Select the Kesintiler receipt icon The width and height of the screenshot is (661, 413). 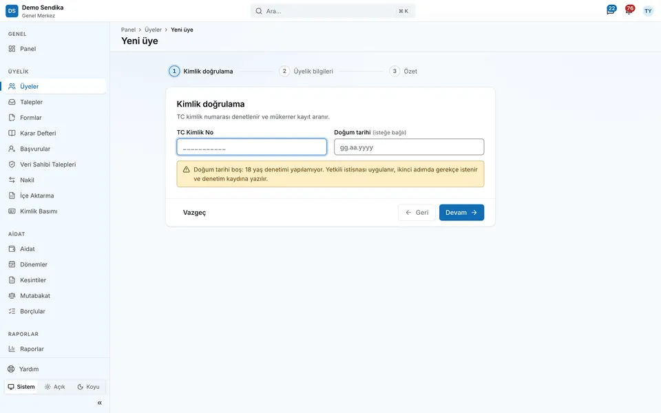point(12,280)
